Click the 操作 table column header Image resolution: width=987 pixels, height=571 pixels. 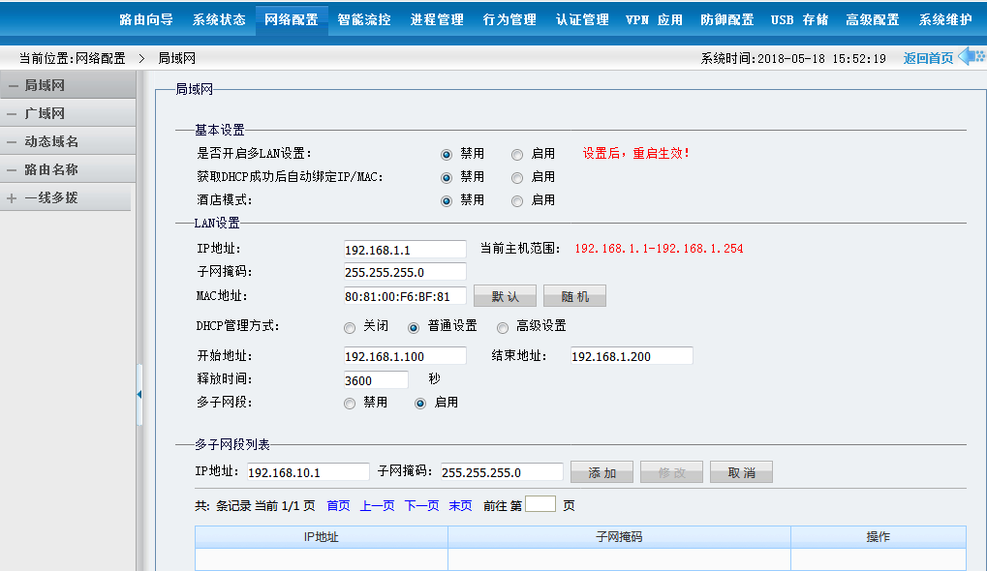point(879,537)
